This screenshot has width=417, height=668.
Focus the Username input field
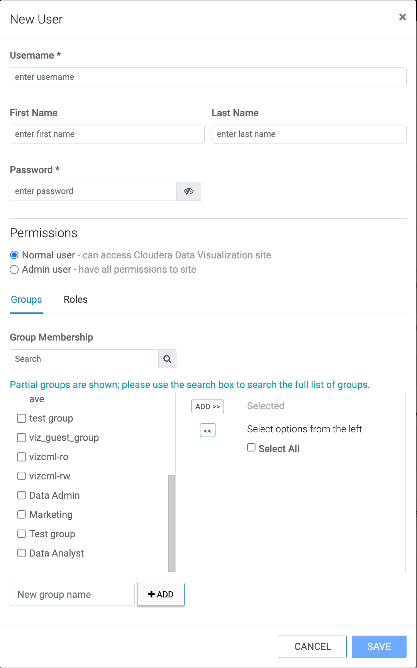pyautogui.click(x=208, y=77)
